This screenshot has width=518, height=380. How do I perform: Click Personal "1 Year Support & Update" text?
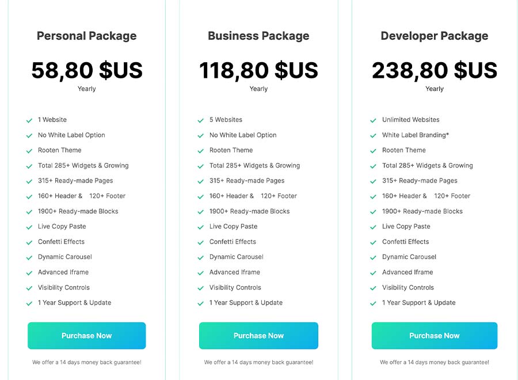(75, 303)
